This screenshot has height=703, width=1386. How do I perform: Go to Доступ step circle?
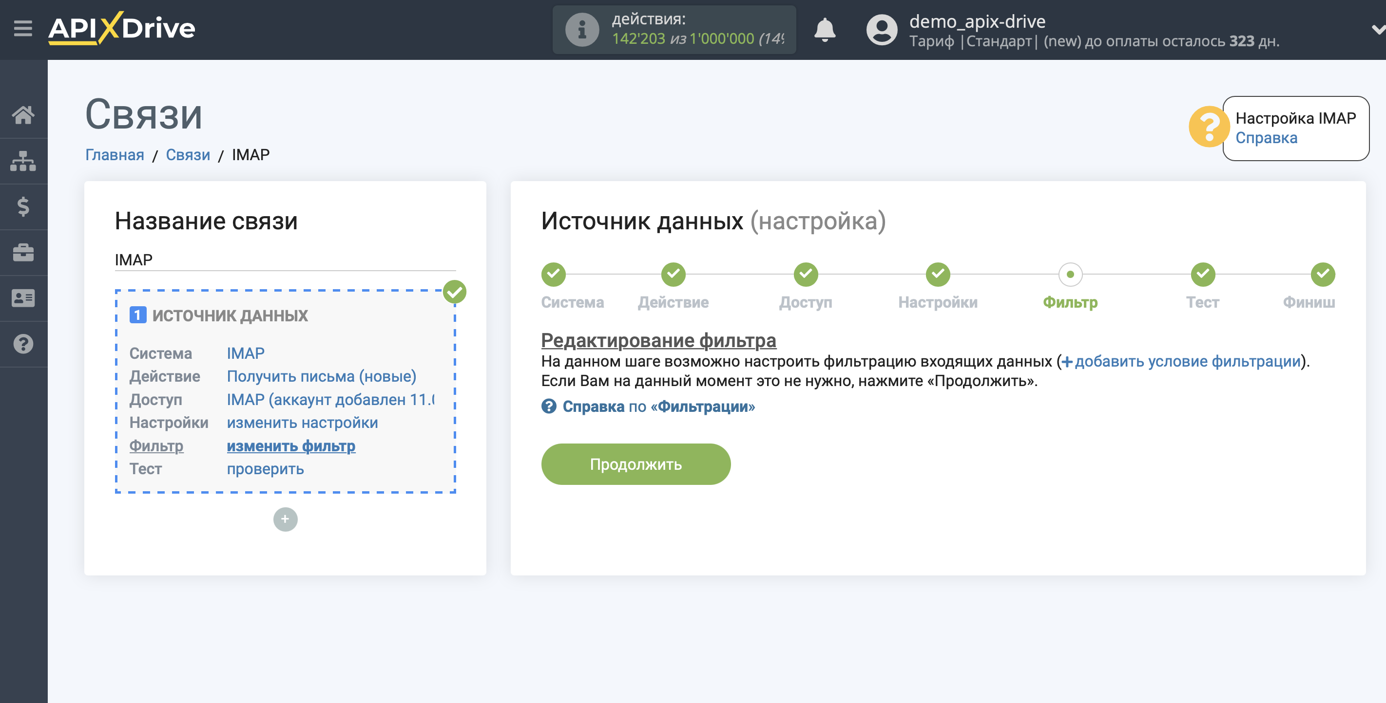point(806,275)
